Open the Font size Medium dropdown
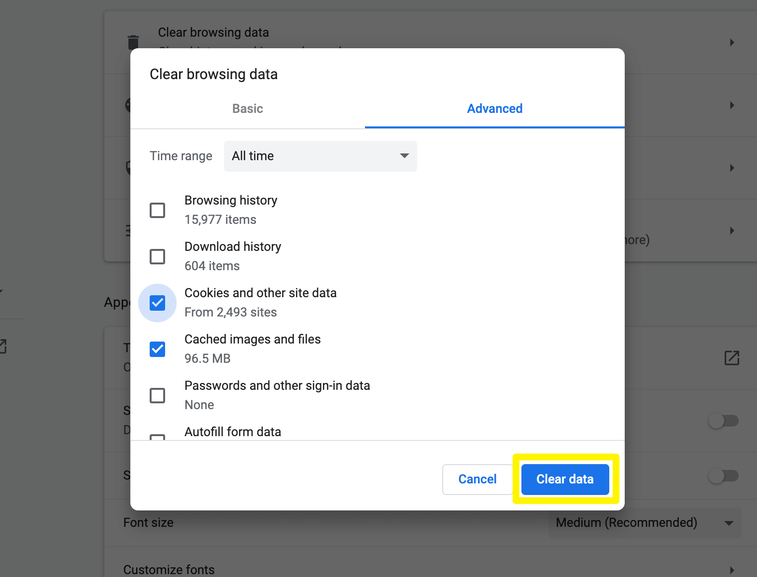 [645, 522]
